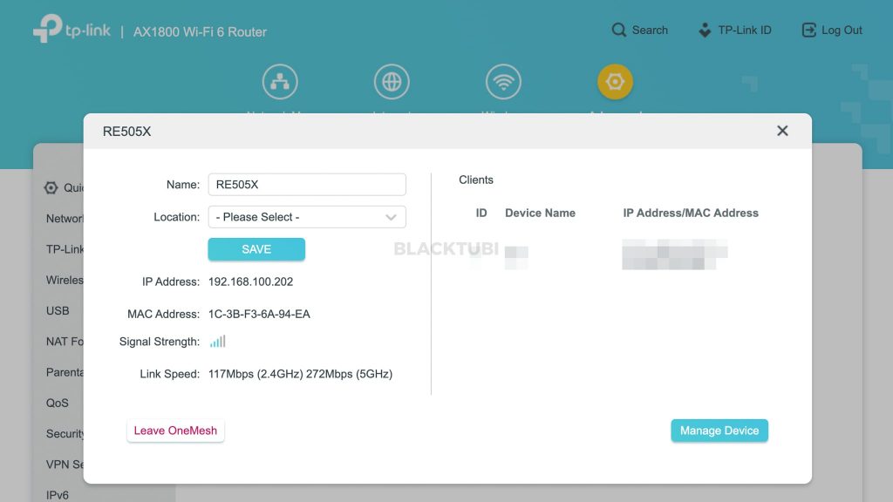
Task: Open the TP-Link ID sidebar item
Action: click(x=65, y=249)
